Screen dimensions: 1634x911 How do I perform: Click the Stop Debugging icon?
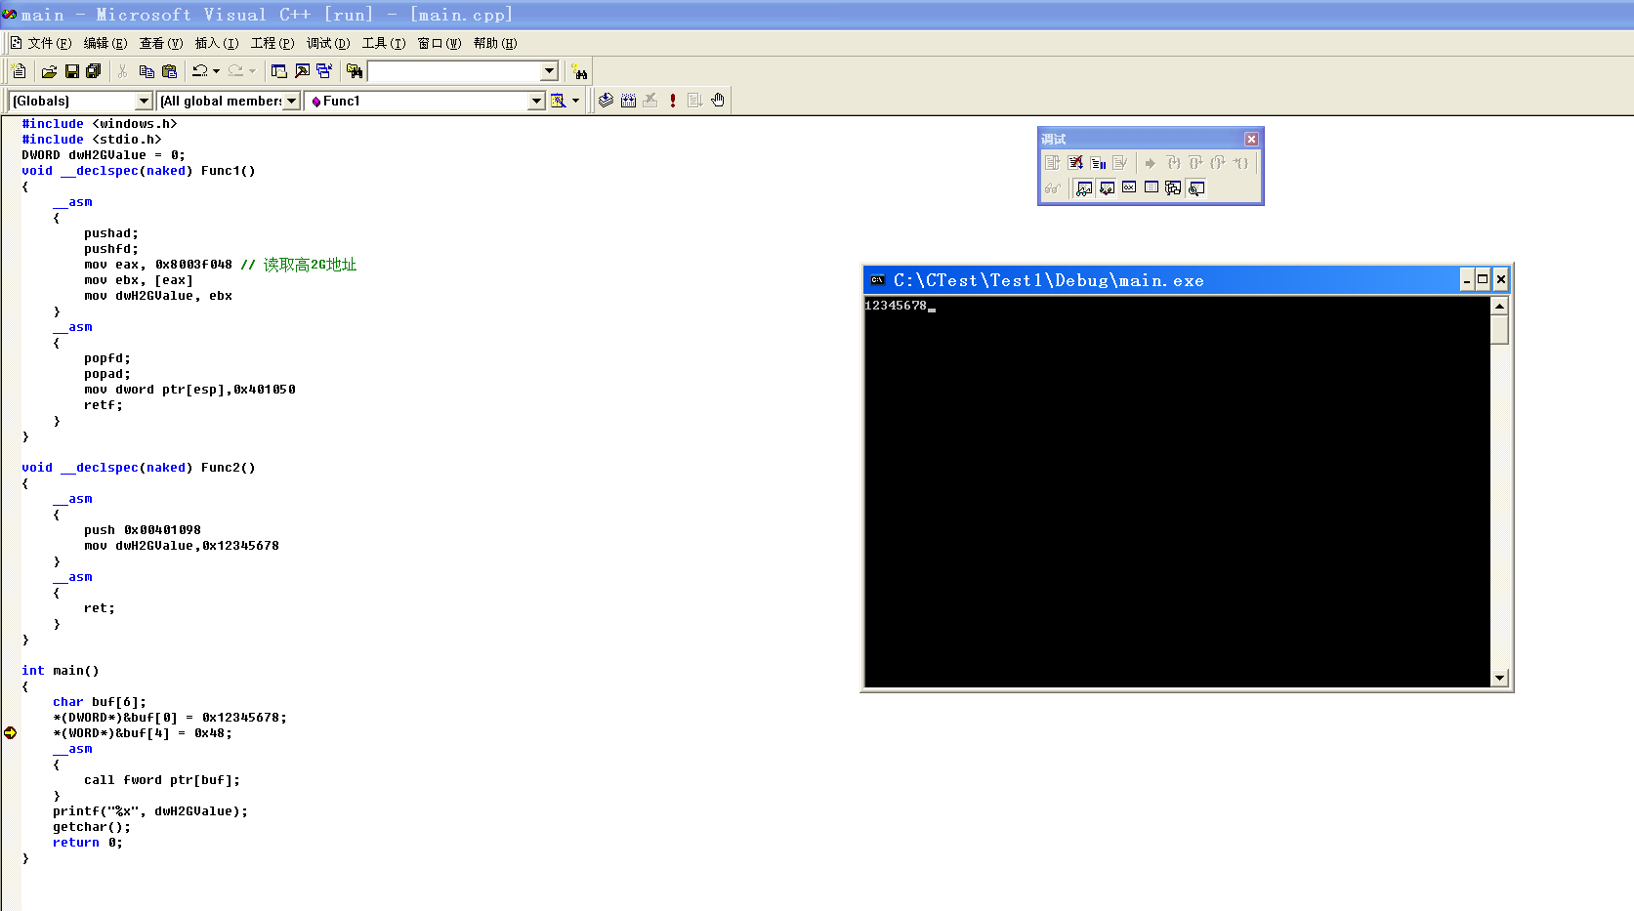pyautogui.click(x=1075, y=163)
